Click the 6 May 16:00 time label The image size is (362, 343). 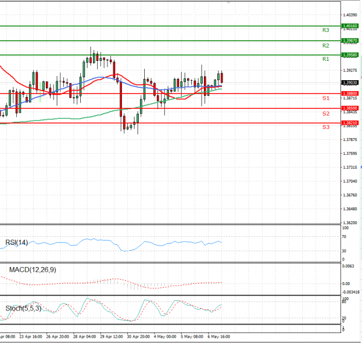(219, 337)
